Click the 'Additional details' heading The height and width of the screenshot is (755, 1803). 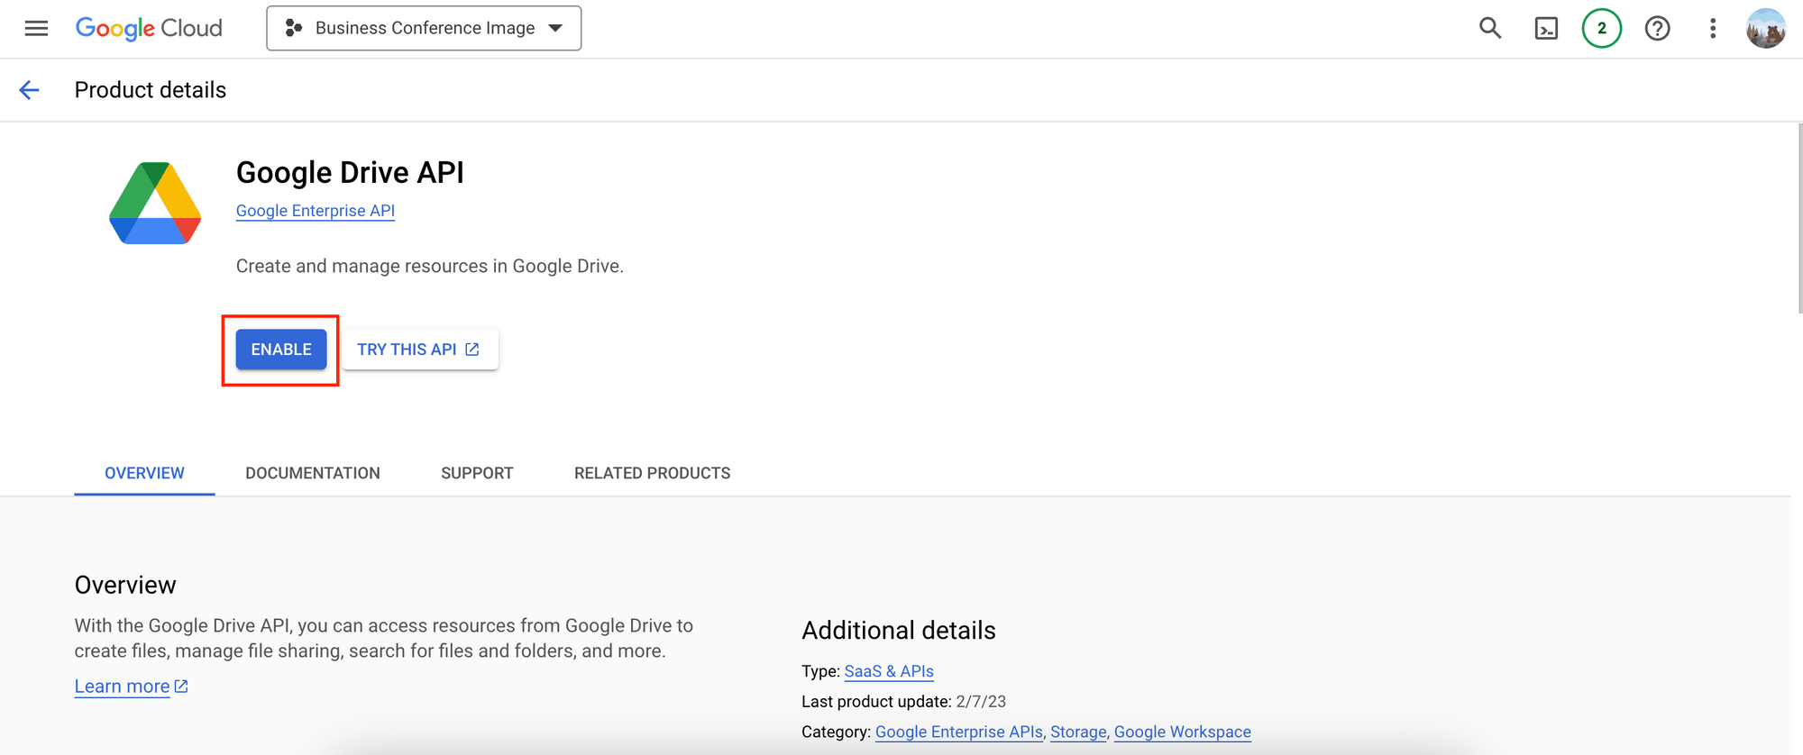pos(899,631)
